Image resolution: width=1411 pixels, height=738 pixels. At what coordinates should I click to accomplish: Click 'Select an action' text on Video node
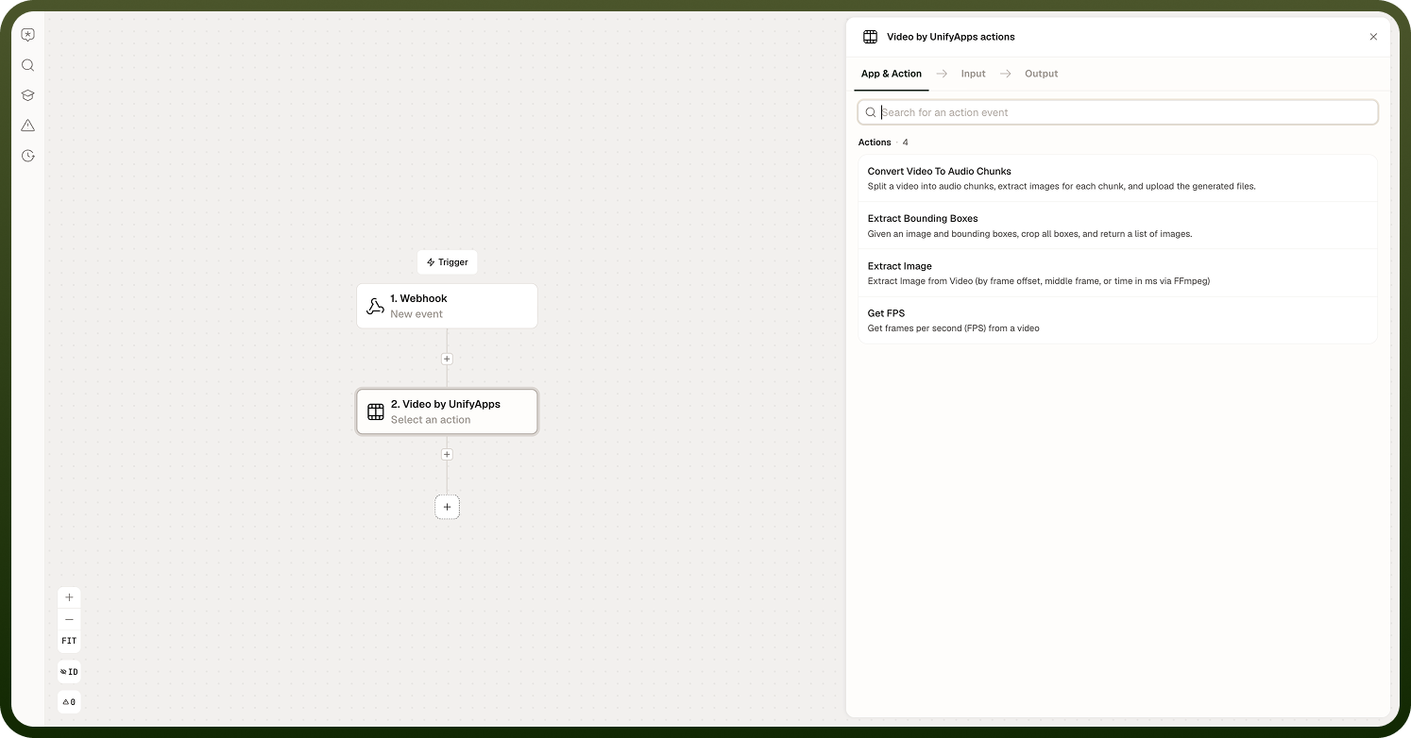coord(431,420)
